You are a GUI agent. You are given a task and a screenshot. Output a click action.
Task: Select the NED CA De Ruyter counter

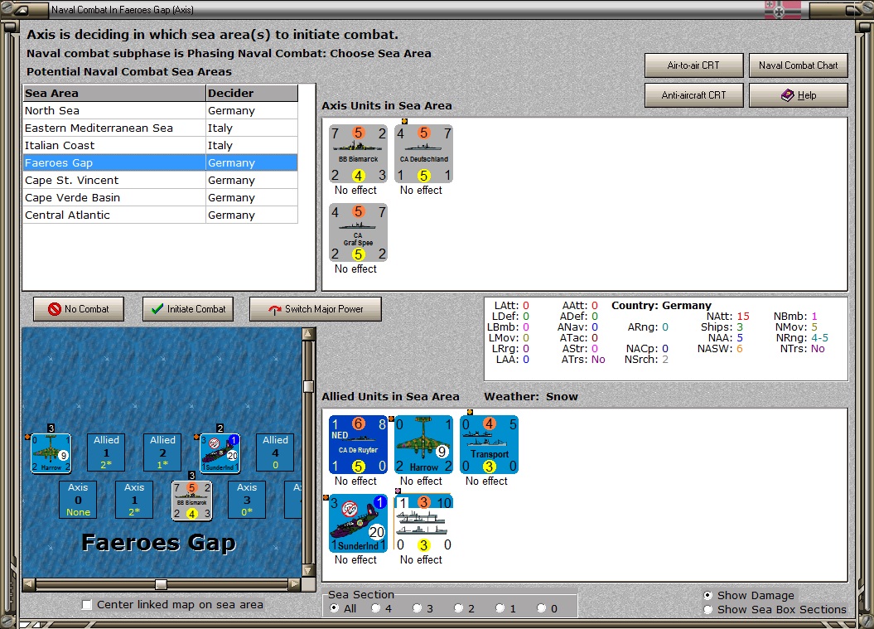tap(358, 444)
